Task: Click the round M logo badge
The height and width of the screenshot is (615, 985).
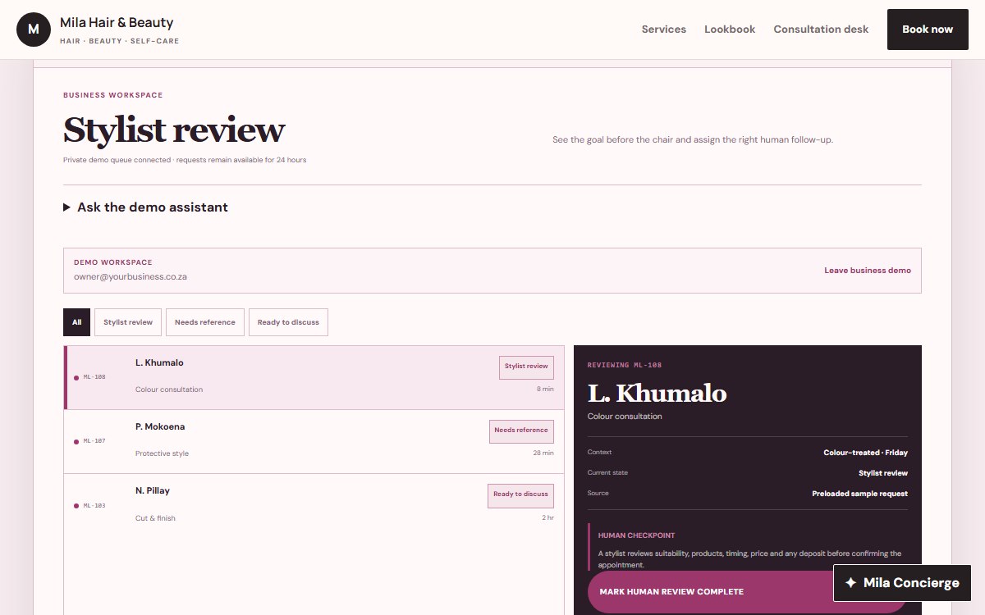Action: point(34,30)
